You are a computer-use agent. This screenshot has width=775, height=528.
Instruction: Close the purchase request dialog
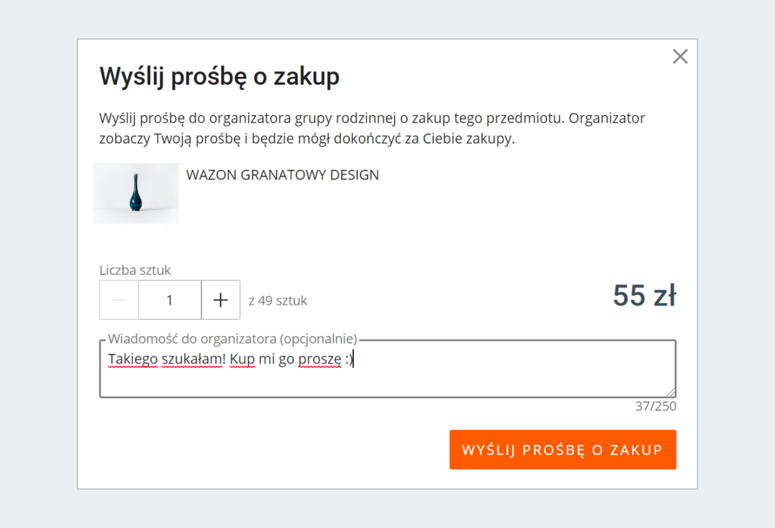click(680, 57)
